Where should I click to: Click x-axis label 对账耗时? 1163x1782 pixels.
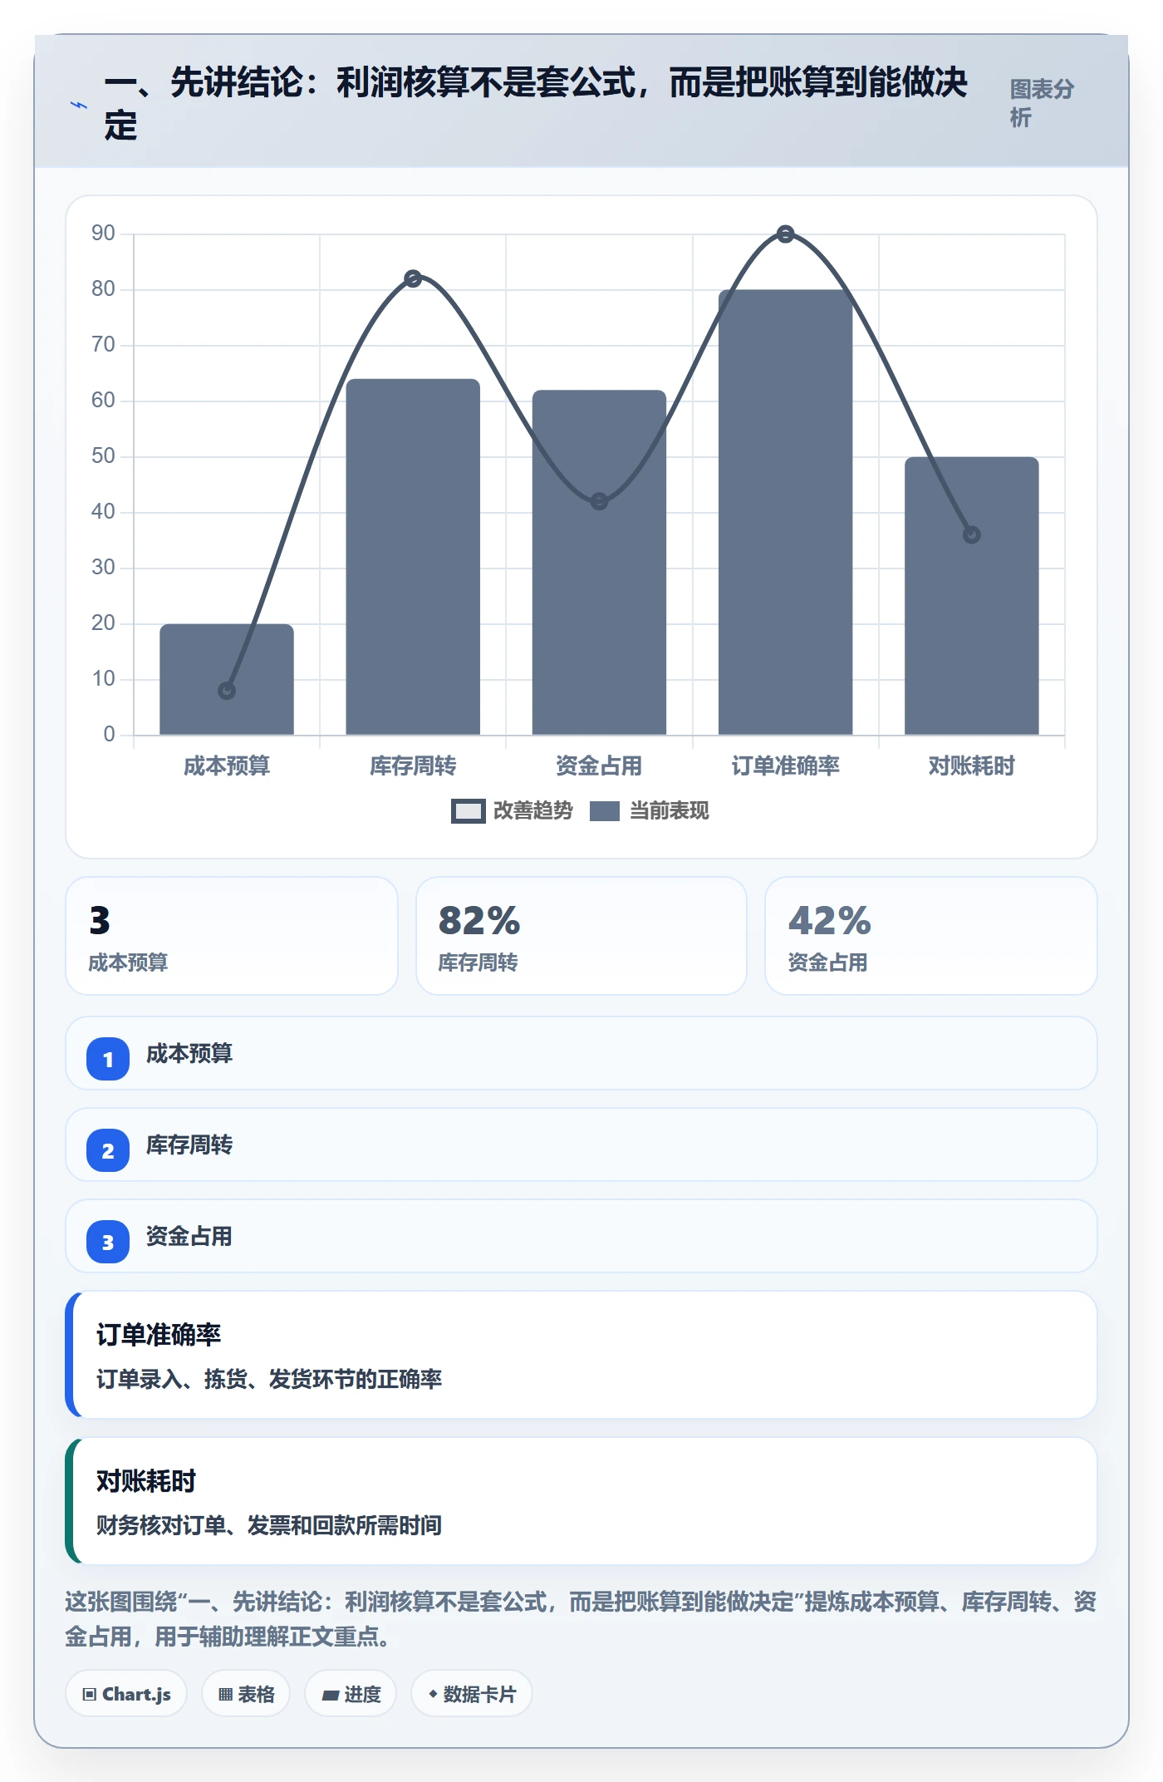pos(972,765)
